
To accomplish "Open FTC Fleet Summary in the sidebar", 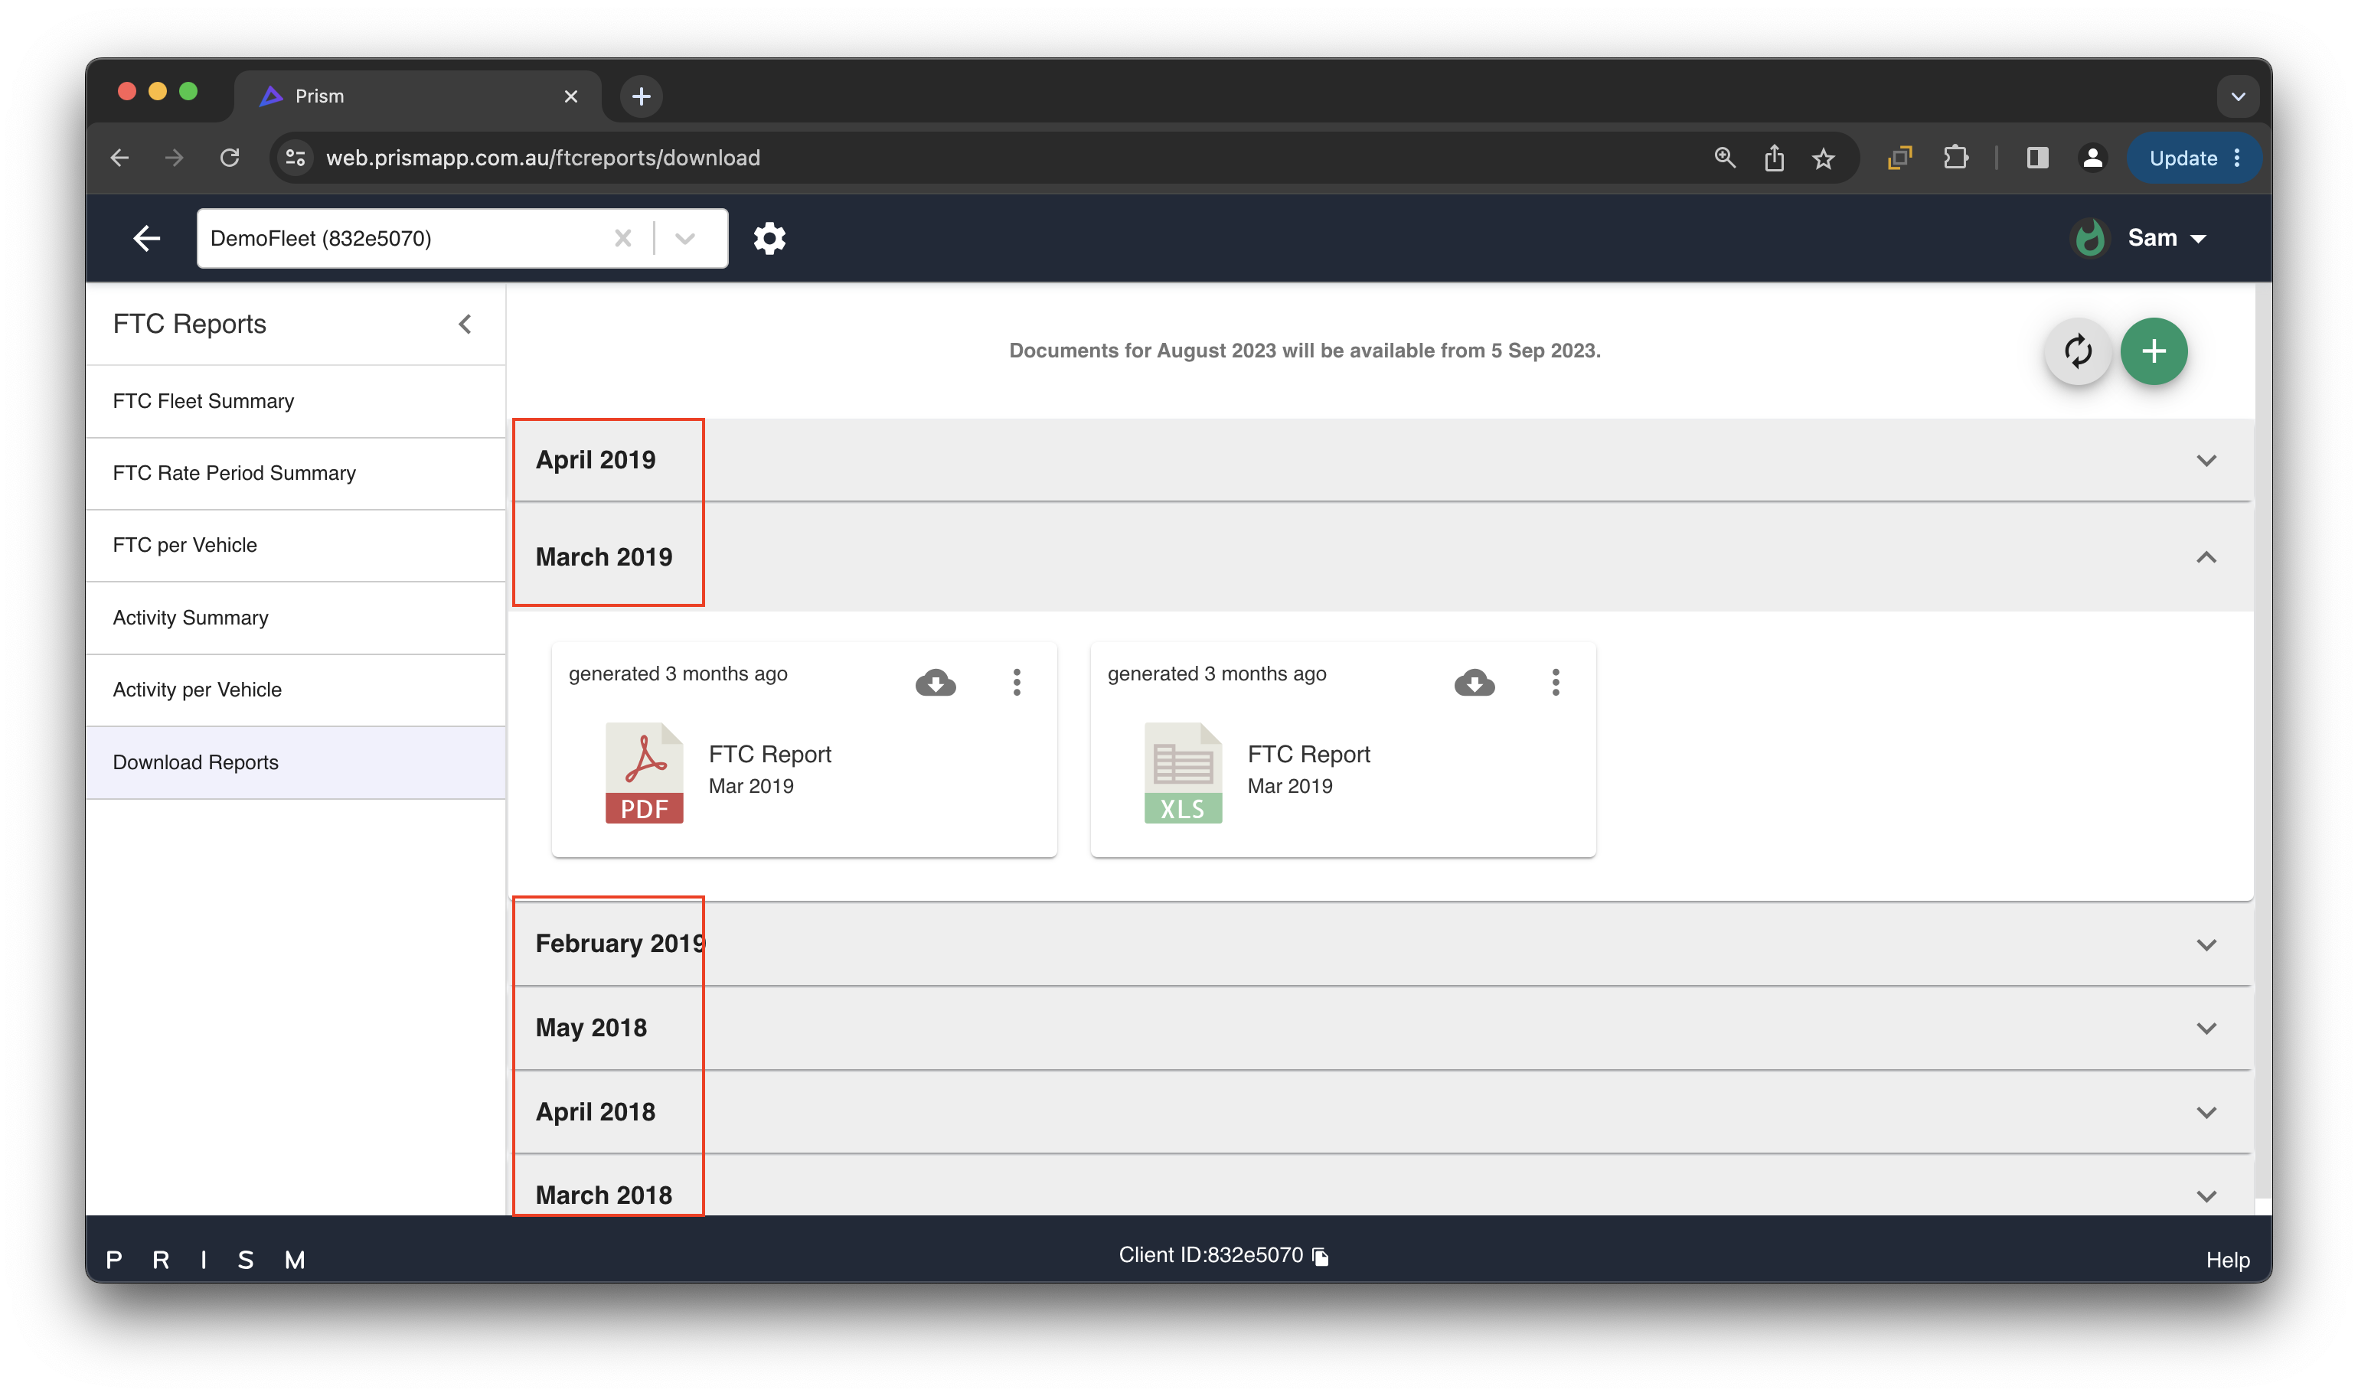I will coord(203,401).
